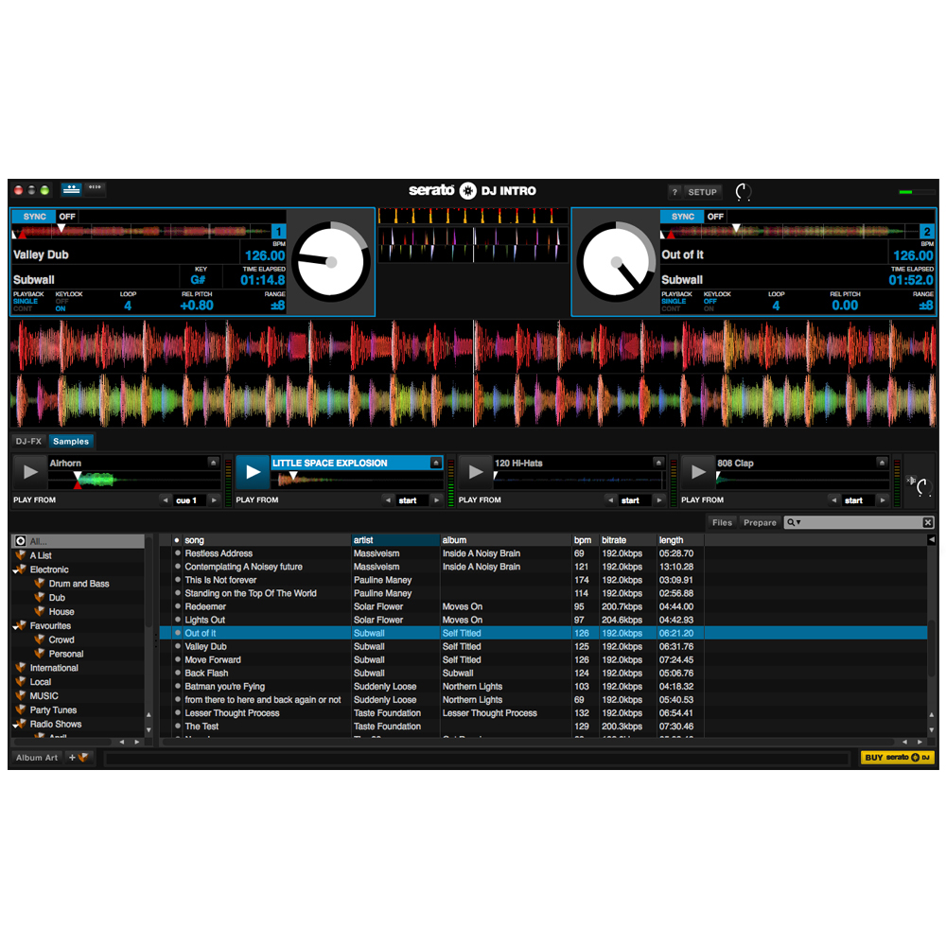Open the Prepare panel
The image size is (946, 946).
click(760, 522)
